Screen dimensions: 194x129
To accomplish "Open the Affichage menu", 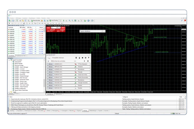I will 18,18.
